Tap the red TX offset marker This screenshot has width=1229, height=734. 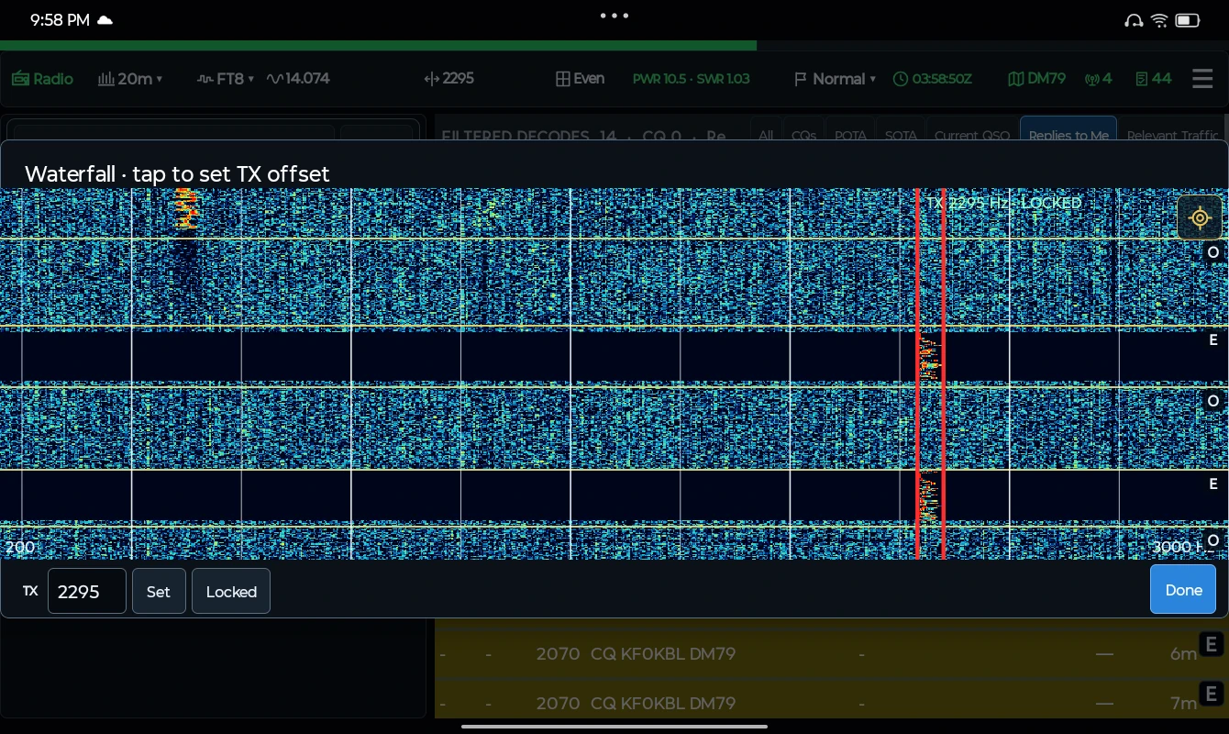click(930, 373)
